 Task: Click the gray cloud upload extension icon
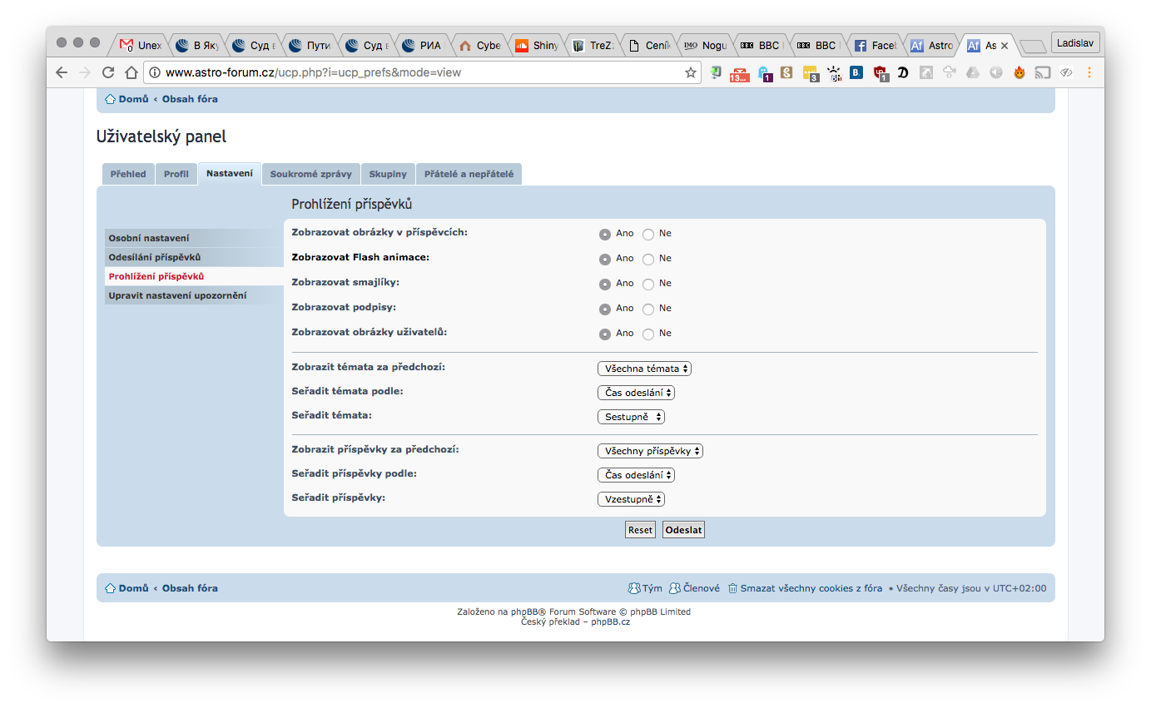(949, 72)
